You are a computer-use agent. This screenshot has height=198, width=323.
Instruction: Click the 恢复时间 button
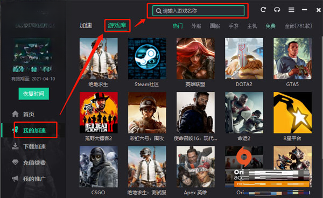pyautogui.click(x=33, y=94)
